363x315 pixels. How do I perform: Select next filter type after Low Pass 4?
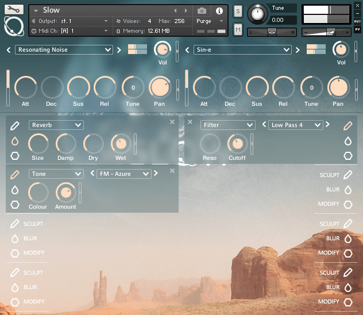coord(327,125)
